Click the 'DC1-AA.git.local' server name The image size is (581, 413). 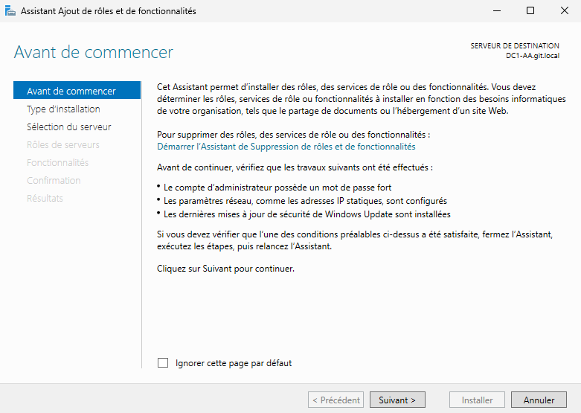click(x=533, y=56)
